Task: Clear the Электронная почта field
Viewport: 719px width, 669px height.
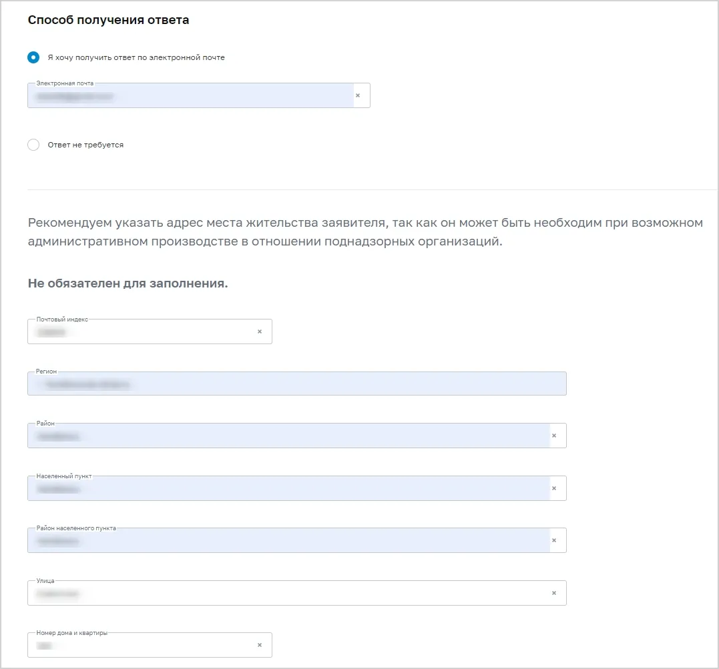Action: tap(358, 95)
